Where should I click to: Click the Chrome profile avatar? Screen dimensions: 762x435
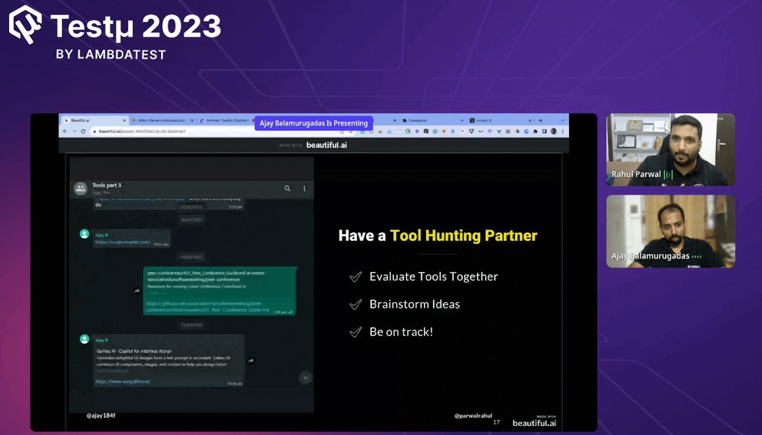point(553,131)
